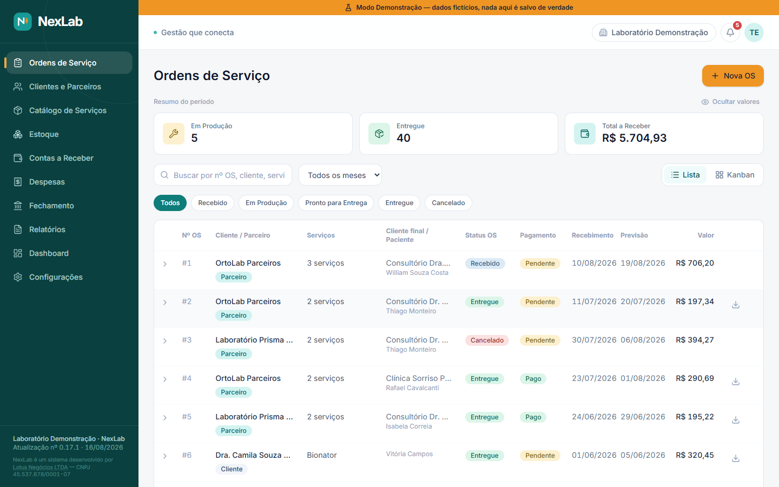Filter orders by Em Produção

point(266,203)
